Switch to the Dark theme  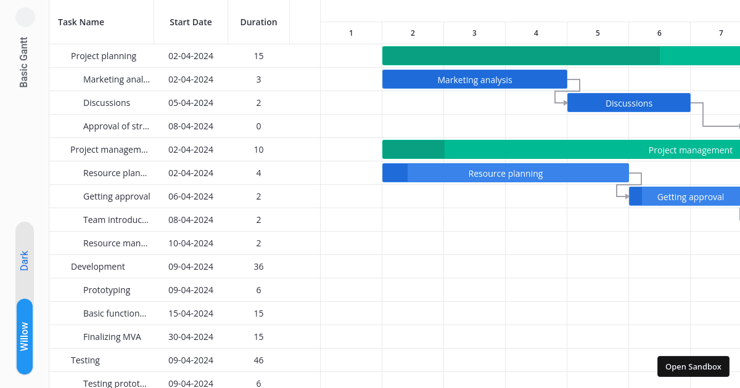pos(25,260)
